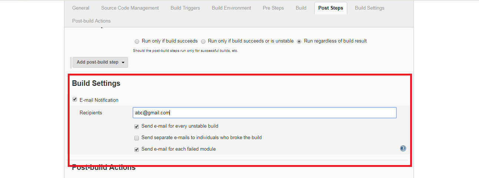This screenshot has width=479, height=178.
Task: Choose Run regardless of build result
Action: click(299, 41)
